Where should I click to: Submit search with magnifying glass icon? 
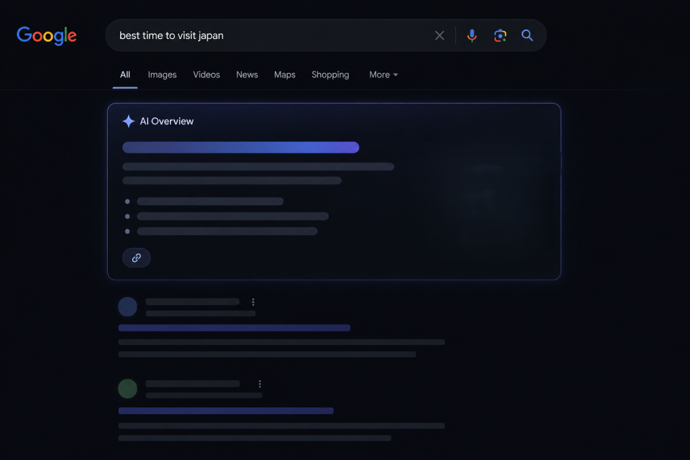tap(527, 36)
